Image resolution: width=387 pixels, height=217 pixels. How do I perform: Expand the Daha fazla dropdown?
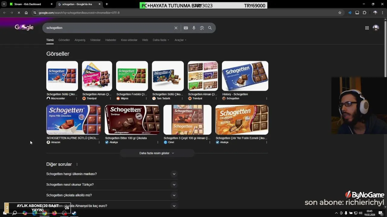point(161,40)
